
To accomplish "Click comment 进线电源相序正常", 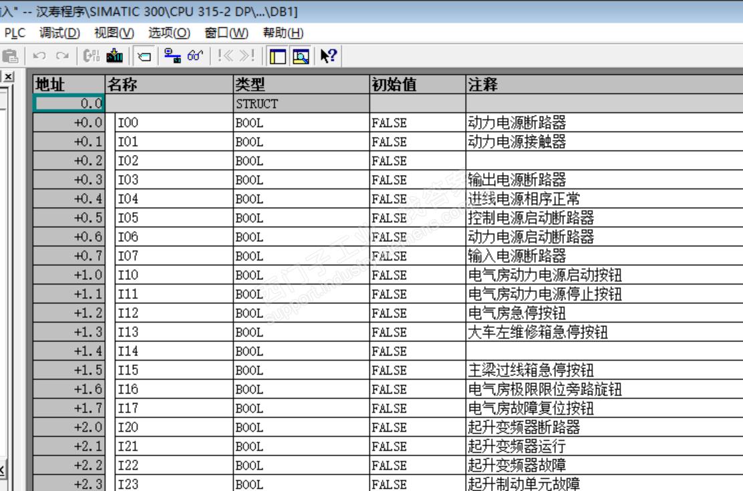I will [524, 198].
